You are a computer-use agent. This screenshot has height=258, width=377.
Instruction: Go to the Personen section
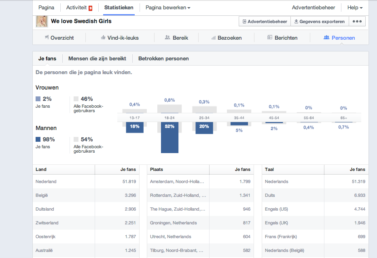[x=339, y=38]
